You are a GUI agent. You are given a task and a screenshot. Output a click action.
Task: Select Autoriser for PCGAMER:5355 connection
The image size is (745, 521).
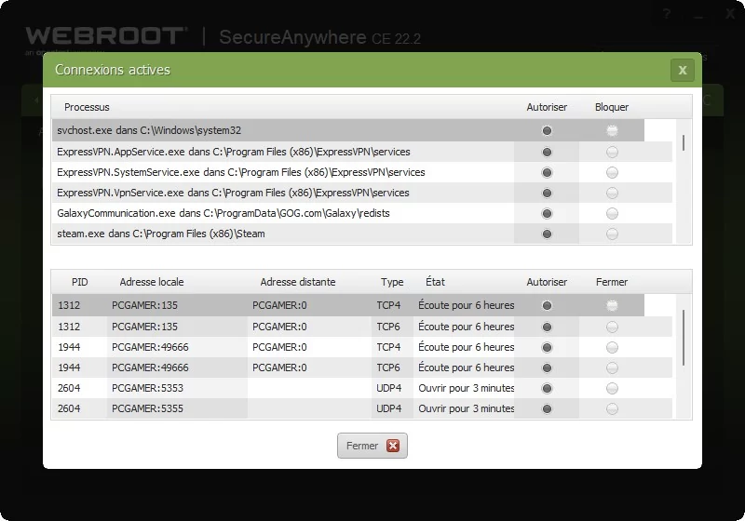coord(547,408)
